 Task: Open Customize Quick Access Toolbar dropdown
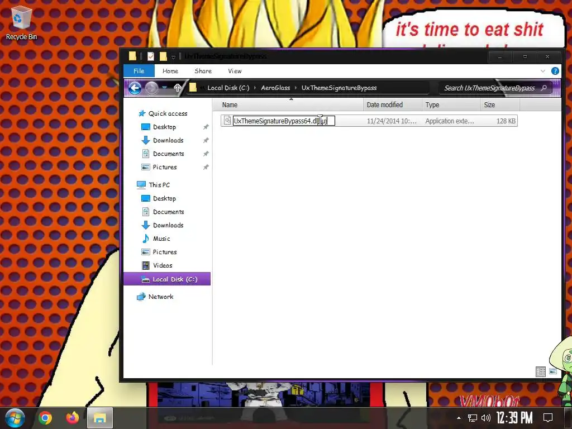click(x=173, y=57)
